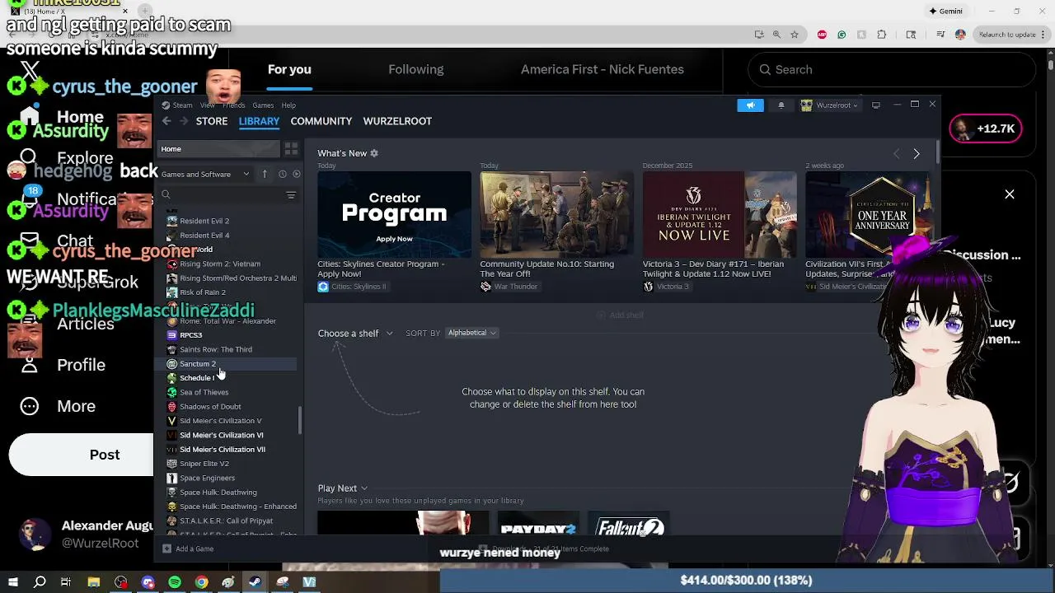Open Steam from the taskbar
The width and height of the screenshot is (1055, 593).
click(x=255, y=582)
